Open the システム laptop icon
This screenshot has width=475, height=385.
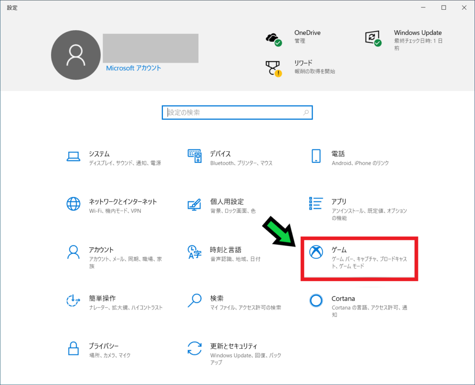pyautogui.click(x=73, y=156)
